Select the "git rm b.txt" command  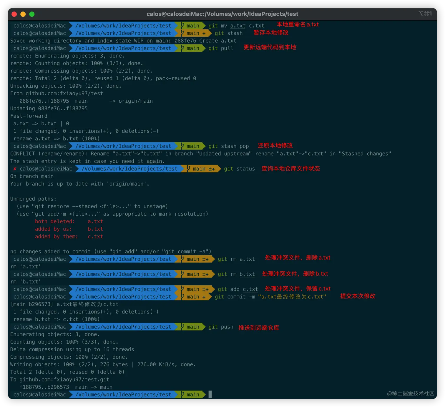tap(236, 274)
